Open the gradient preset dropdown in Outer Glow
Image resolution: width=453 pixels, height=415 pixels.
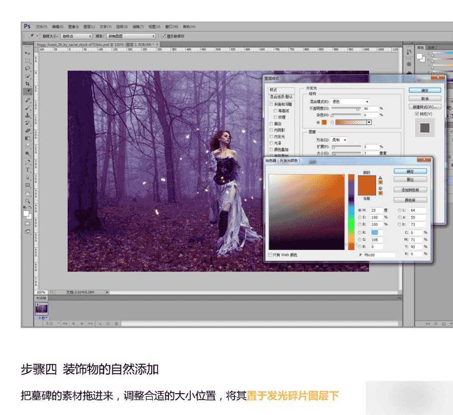pyautogui.click(x=369, y=122)
